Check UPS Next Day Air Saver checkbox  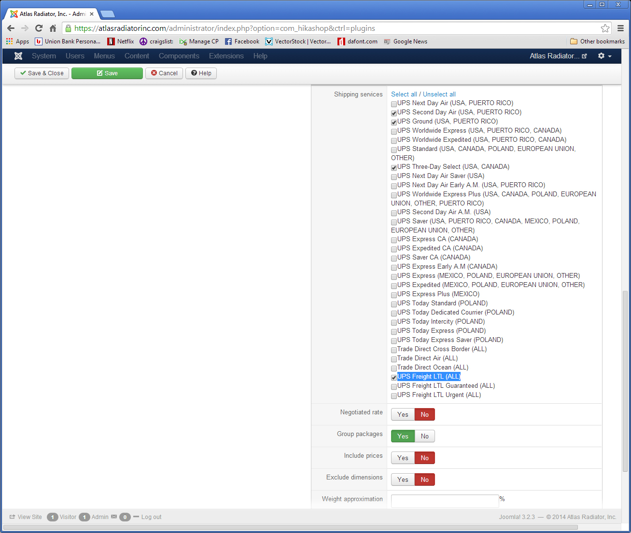[394, 177]
